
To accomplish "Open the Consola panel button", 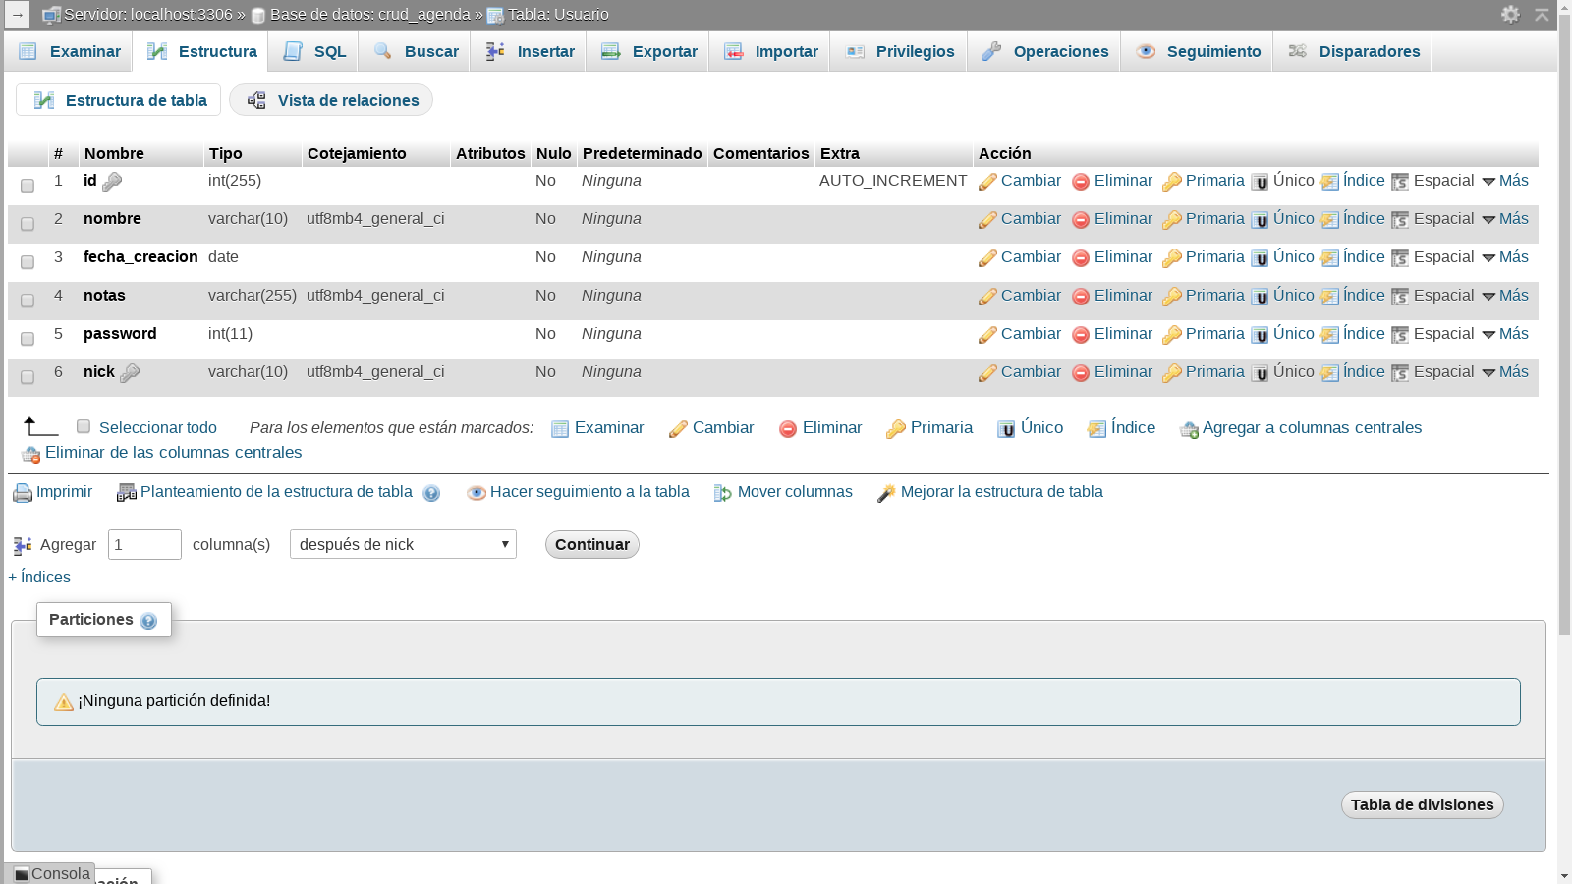I will [x=51, y=873].
